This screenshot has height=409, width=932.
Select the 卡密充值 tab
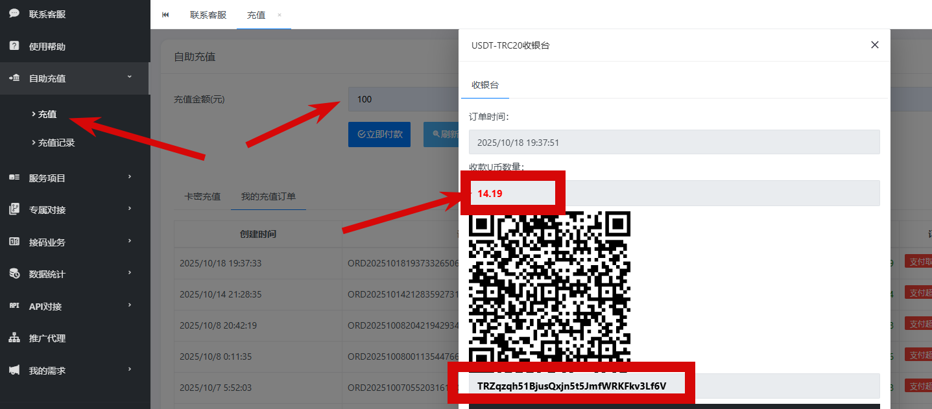[x=202, y=196]
